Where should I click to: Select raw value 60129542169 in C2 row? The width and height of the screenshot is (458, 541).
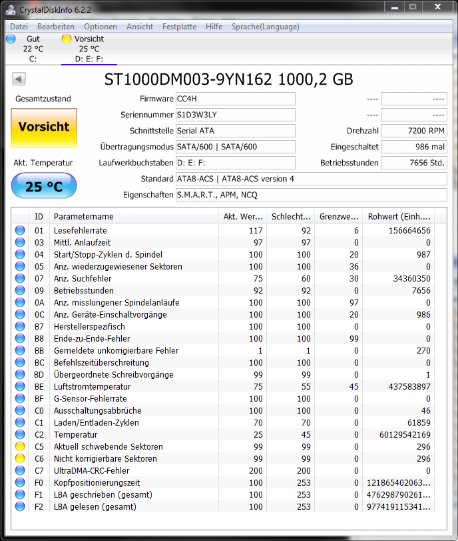pyautogui.click(x=405, y=435)
